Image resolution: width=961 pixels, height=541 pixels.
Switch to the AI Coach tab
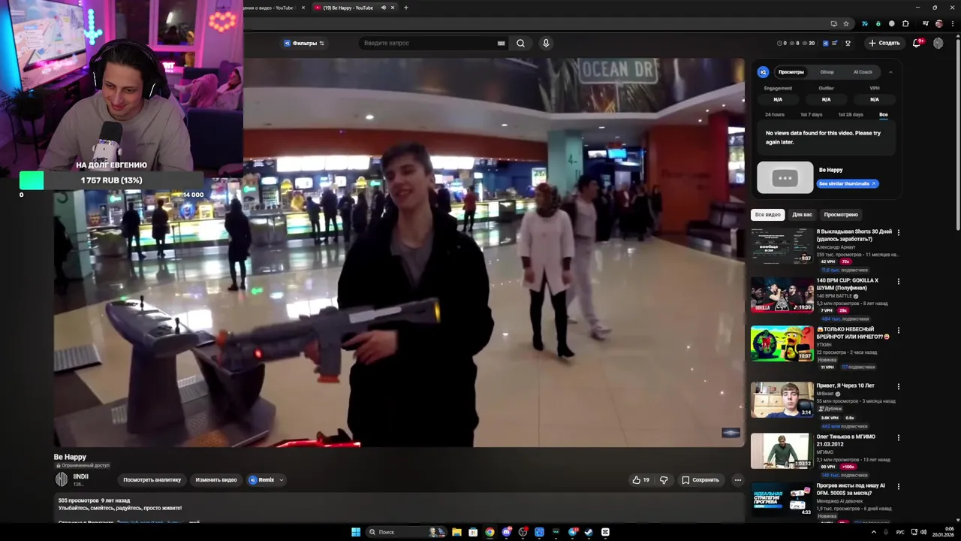click(x=863, y=72)
